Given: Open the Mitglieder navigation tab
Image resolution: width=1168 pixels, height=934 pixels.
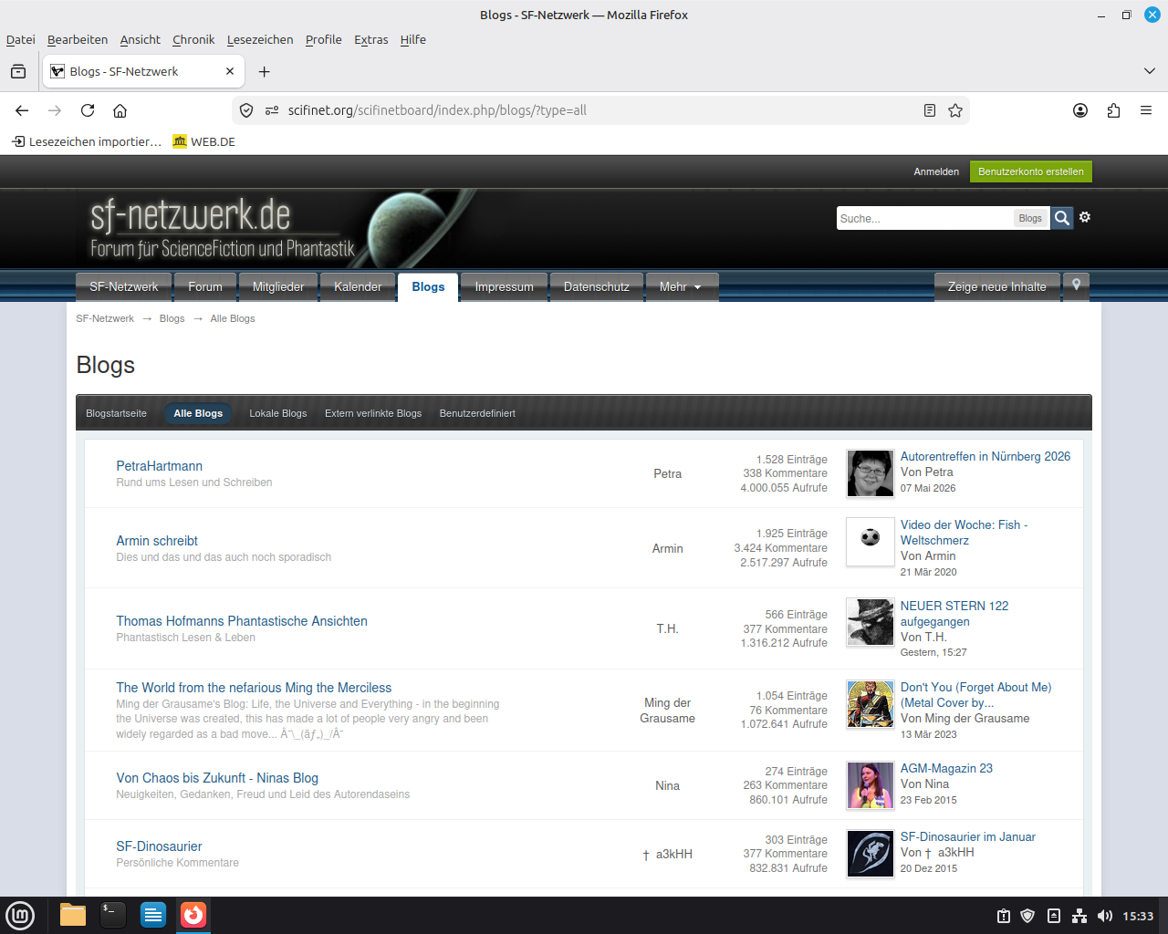Looking at the screenshot, I should (x=278, y=286).
